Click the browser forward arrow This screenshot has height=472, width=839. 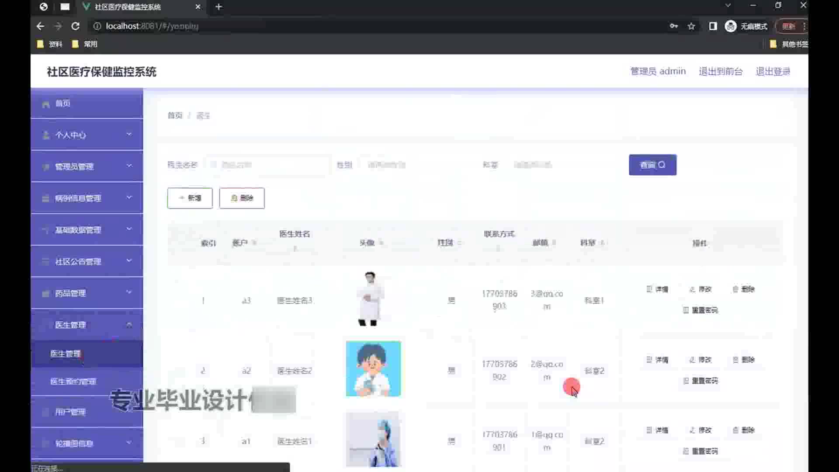click(x=58, y=26)
